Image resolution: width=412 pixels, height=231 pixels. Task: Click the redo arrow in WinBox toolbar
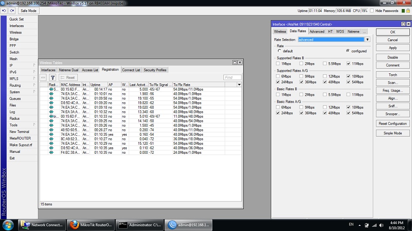coord(12,10)
